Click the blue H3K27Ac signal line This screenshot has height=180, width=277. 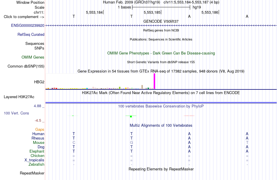coord(161,103)
